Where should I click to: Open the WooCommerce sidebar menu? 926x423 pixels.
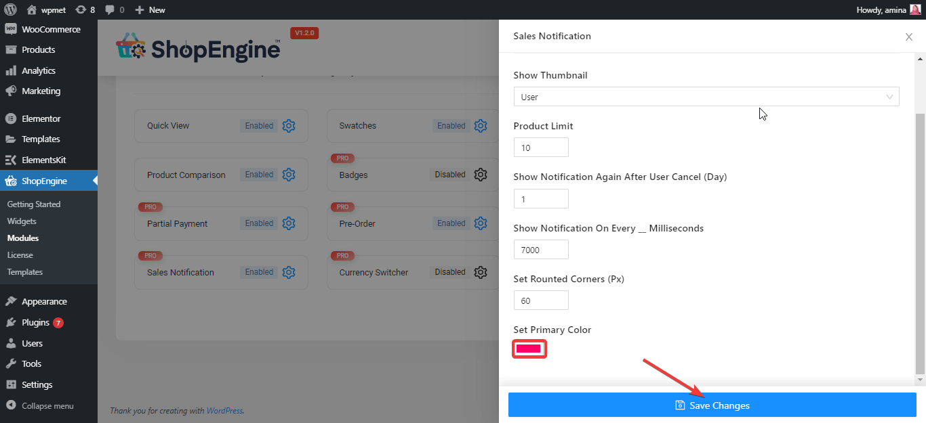tap(49, 29)
